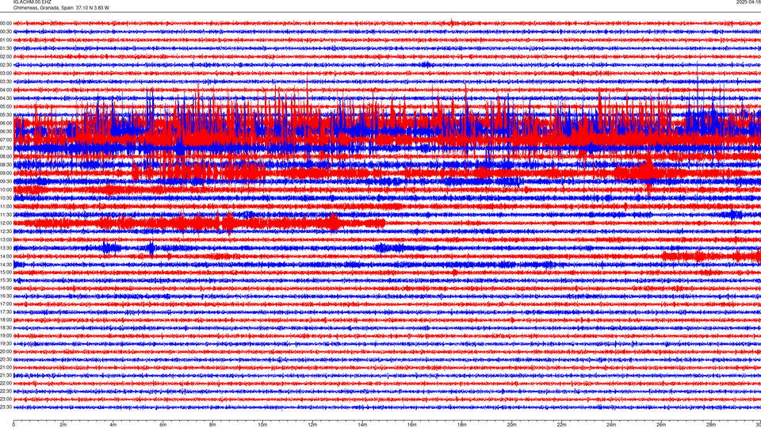
Task: Select the 11:00 time row label
Action: click(x=6, y=207)
